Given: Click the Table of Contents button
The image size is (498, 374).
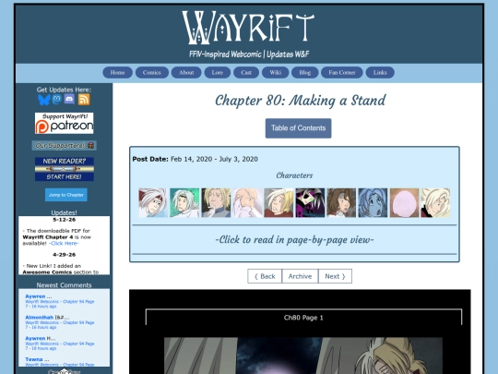Looking at the screenshot, I should pyautogui.click(x=298, y=128).
